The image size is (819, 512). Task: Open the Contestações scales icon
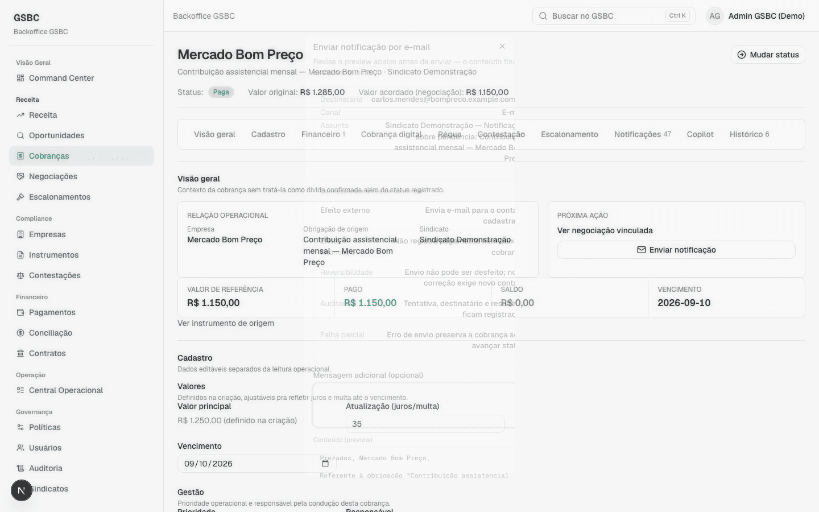point(20,275)
